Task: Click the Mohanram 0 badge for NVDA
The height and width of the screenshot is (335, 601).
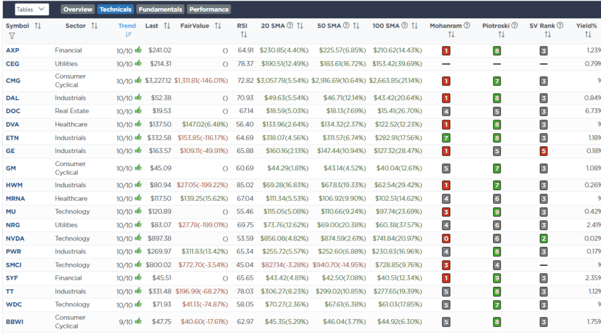Action: (446, 238)
